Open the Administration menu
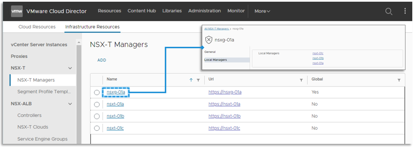The height and width of the screenshot is (147, 414). [x=204, y=11]
